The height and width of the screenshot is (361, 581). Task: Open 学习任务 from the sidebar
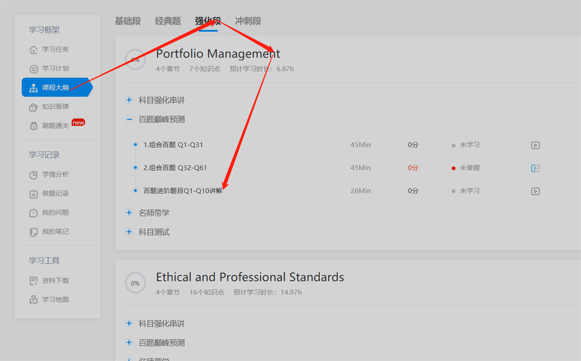49,49
